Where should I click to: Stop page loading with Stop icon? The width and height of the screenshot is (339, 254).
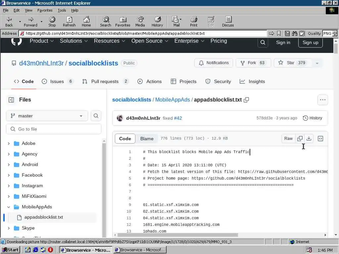(52, 21)
